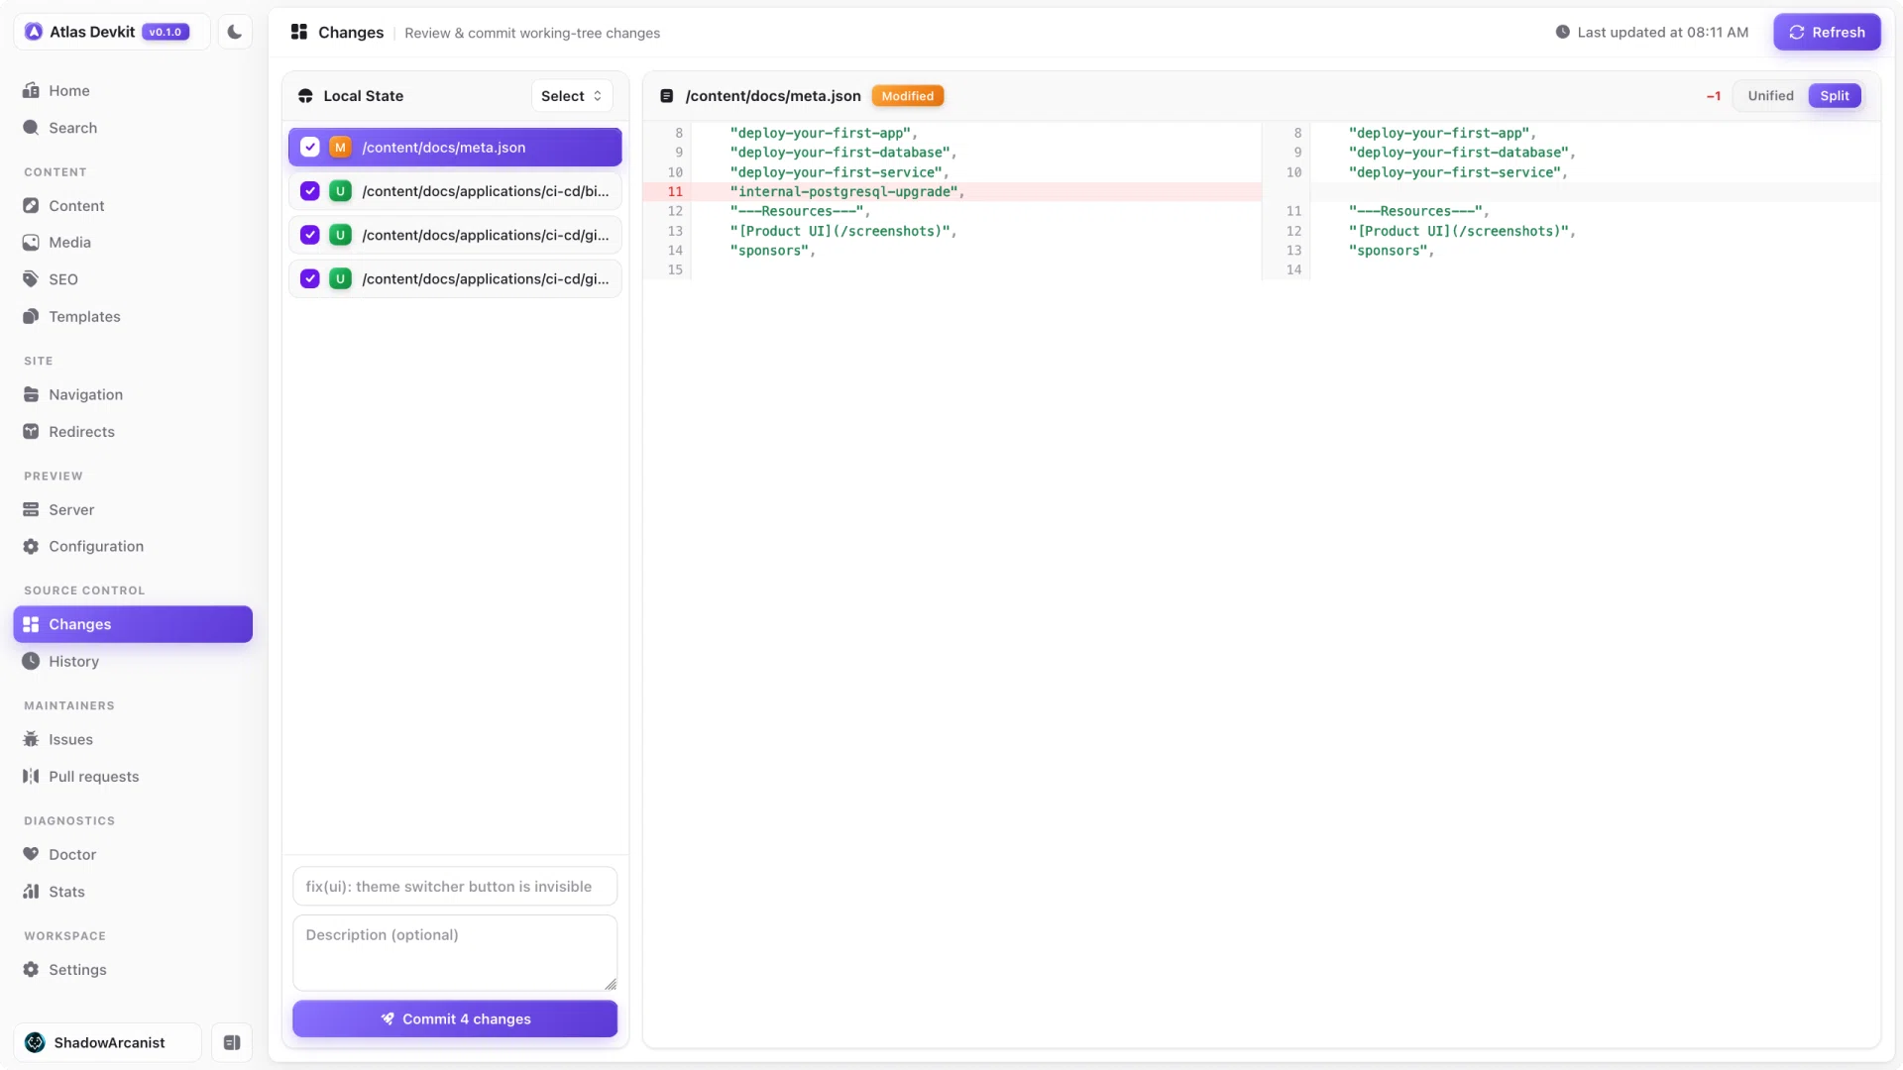Click right pane line "sponsors"
The image size is (1903, 1070).
[x=1392, y=251]
